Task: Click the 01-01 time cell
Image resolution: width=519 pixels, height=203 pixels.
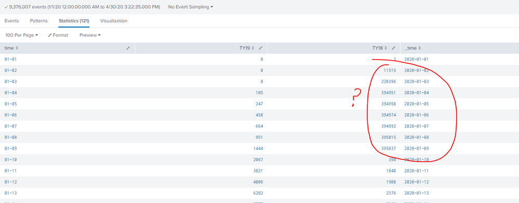Action: tap(10, 60)
